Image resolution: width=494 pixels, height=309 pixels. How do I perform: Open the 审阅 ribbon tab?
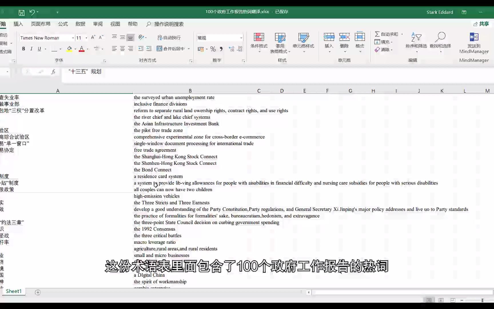(98, 24)
